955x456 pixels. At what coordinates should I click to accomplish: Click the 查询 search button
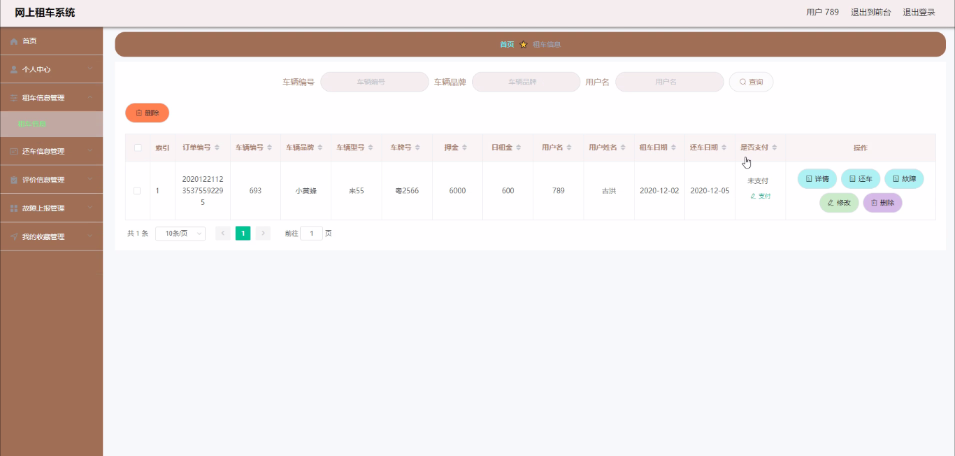(751, 82)
